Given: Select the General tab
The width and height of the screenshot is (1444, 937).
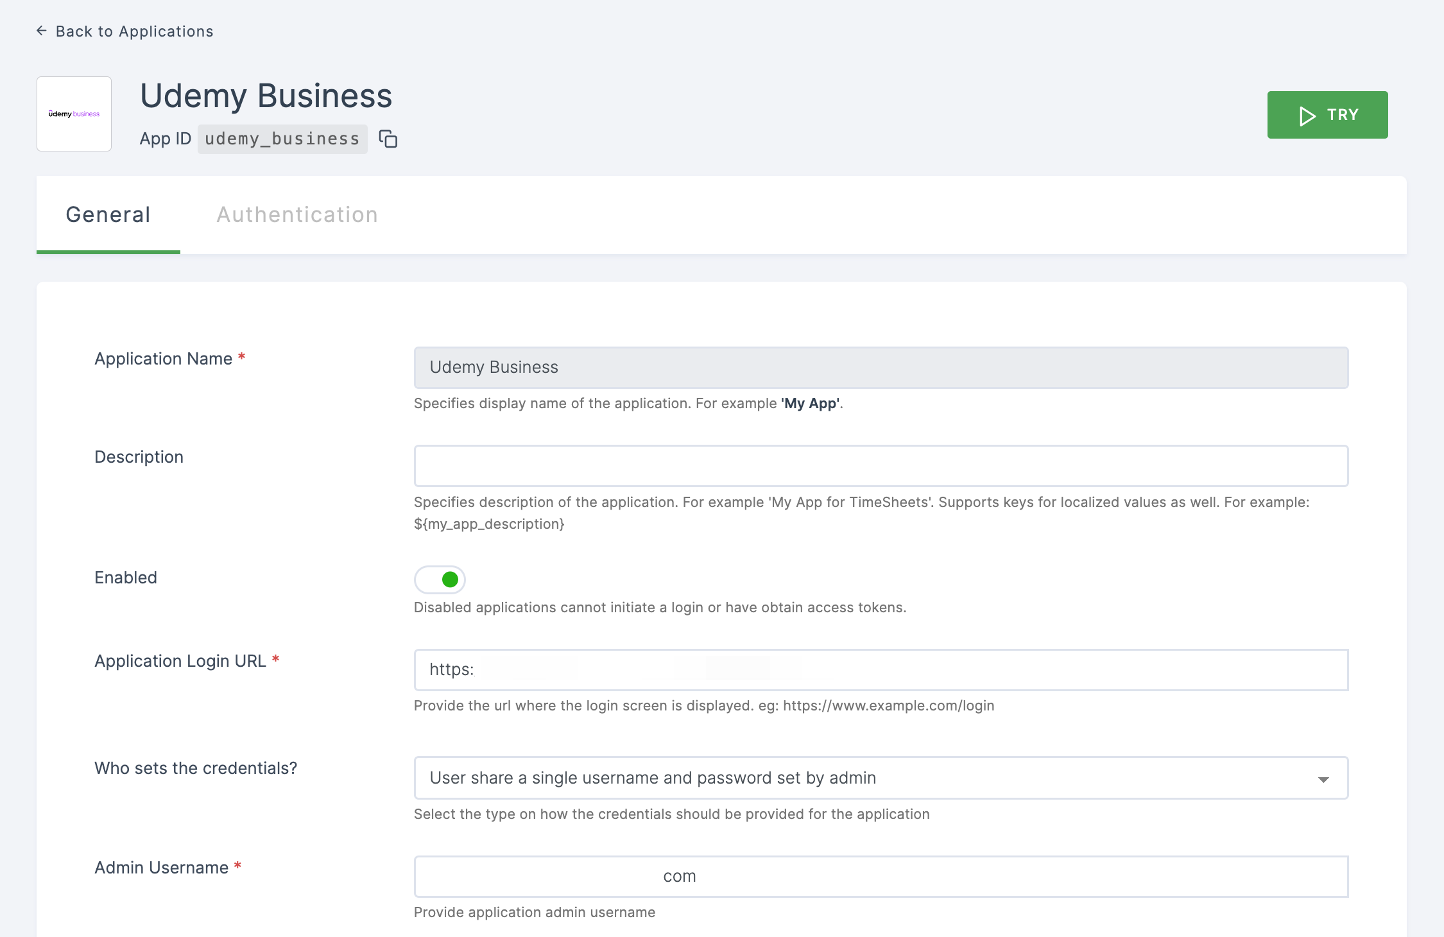Looking at the screenshot, I should tap(108, 214).
